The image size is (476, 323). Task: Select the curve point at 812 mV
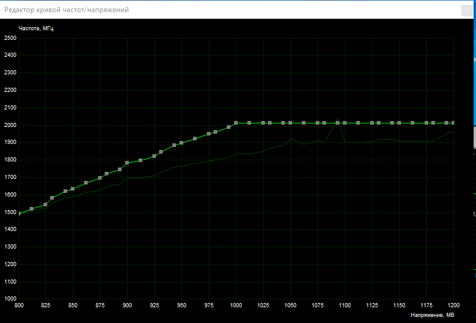[31, 209]
